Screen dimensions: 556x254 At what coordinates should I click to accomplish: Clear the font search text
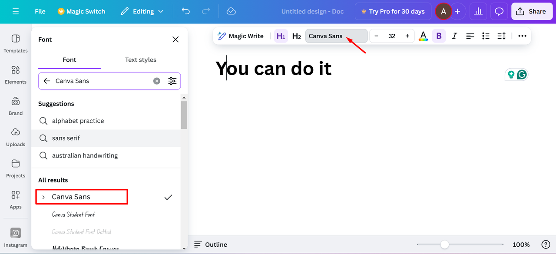pyautogui.click(x=157, y=81)
